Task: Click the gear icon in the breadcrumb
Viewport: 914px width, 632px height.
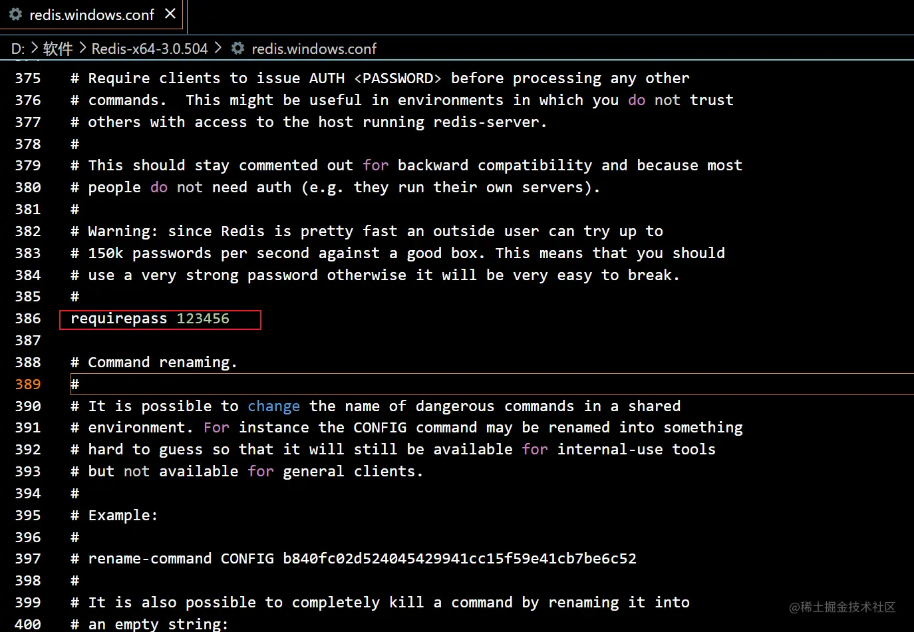Action: [x=237, y=49]
